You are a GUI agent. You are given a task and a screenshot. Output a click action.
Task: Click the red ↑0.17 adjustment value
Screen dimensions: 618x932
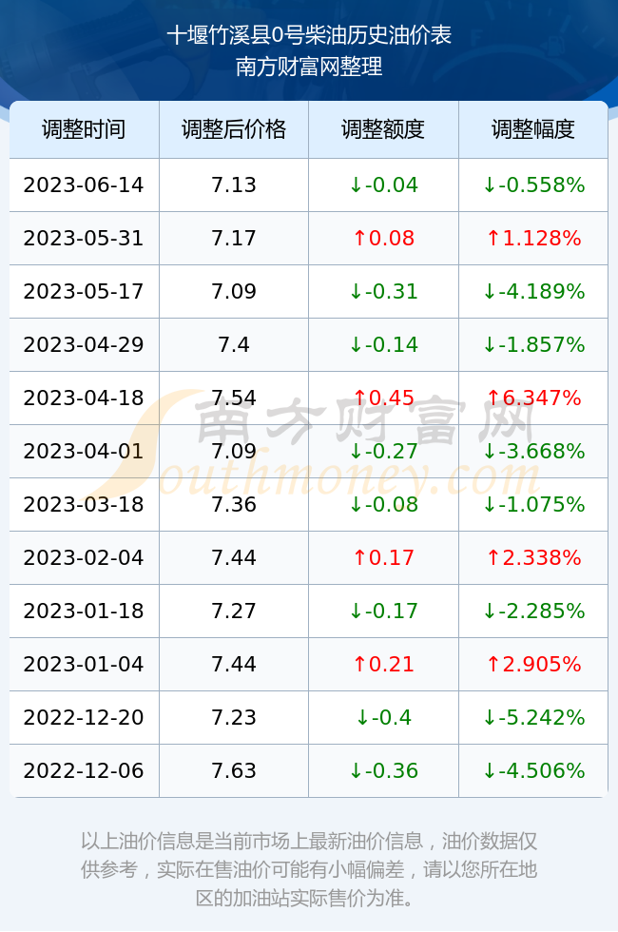pyautogui.click(x=383, y=557)
